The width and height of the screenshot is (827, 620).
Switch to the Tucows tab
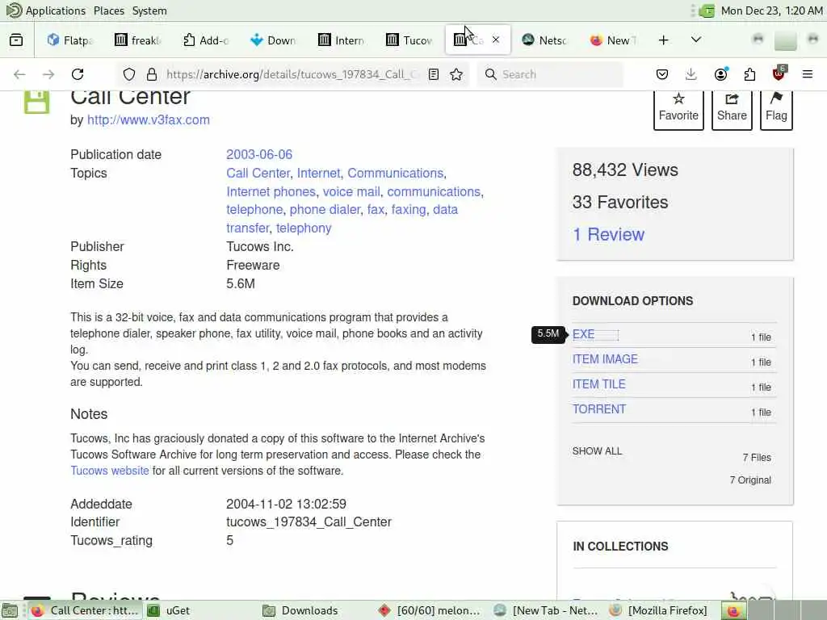(x=409, y=40)
